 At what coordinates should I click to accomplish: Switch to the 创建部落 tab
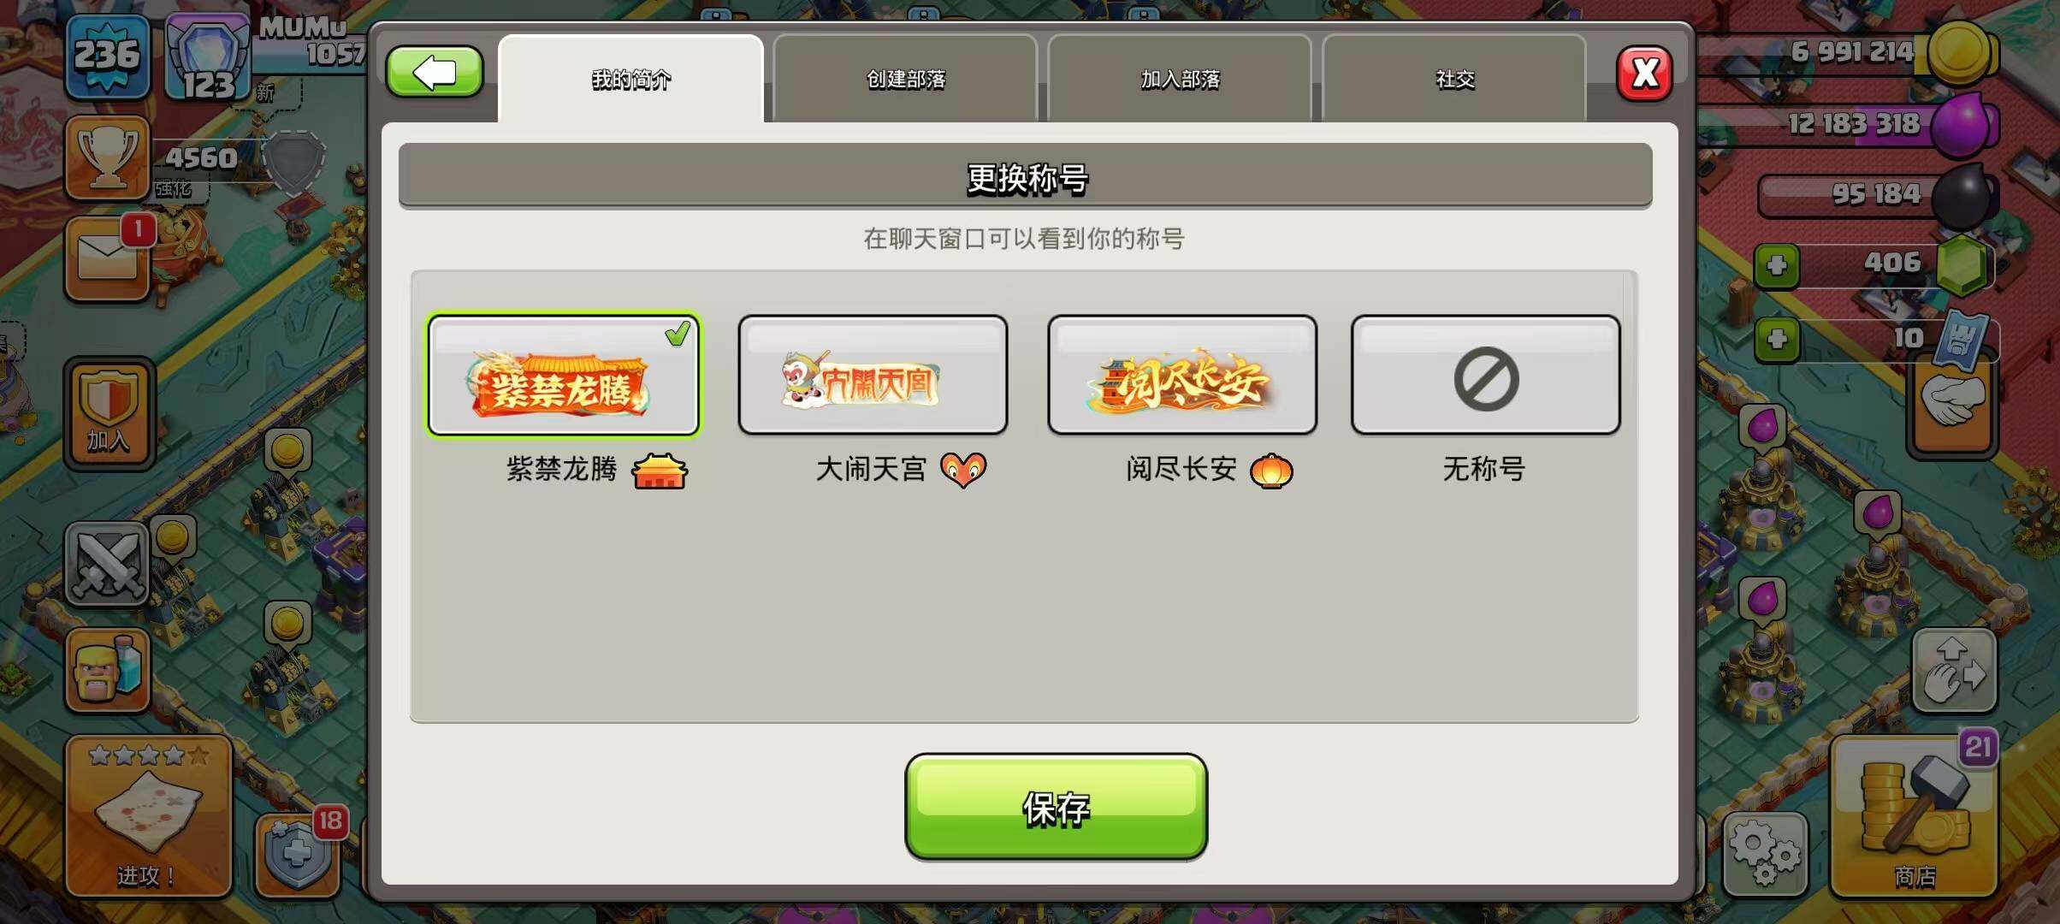[905, 79]
